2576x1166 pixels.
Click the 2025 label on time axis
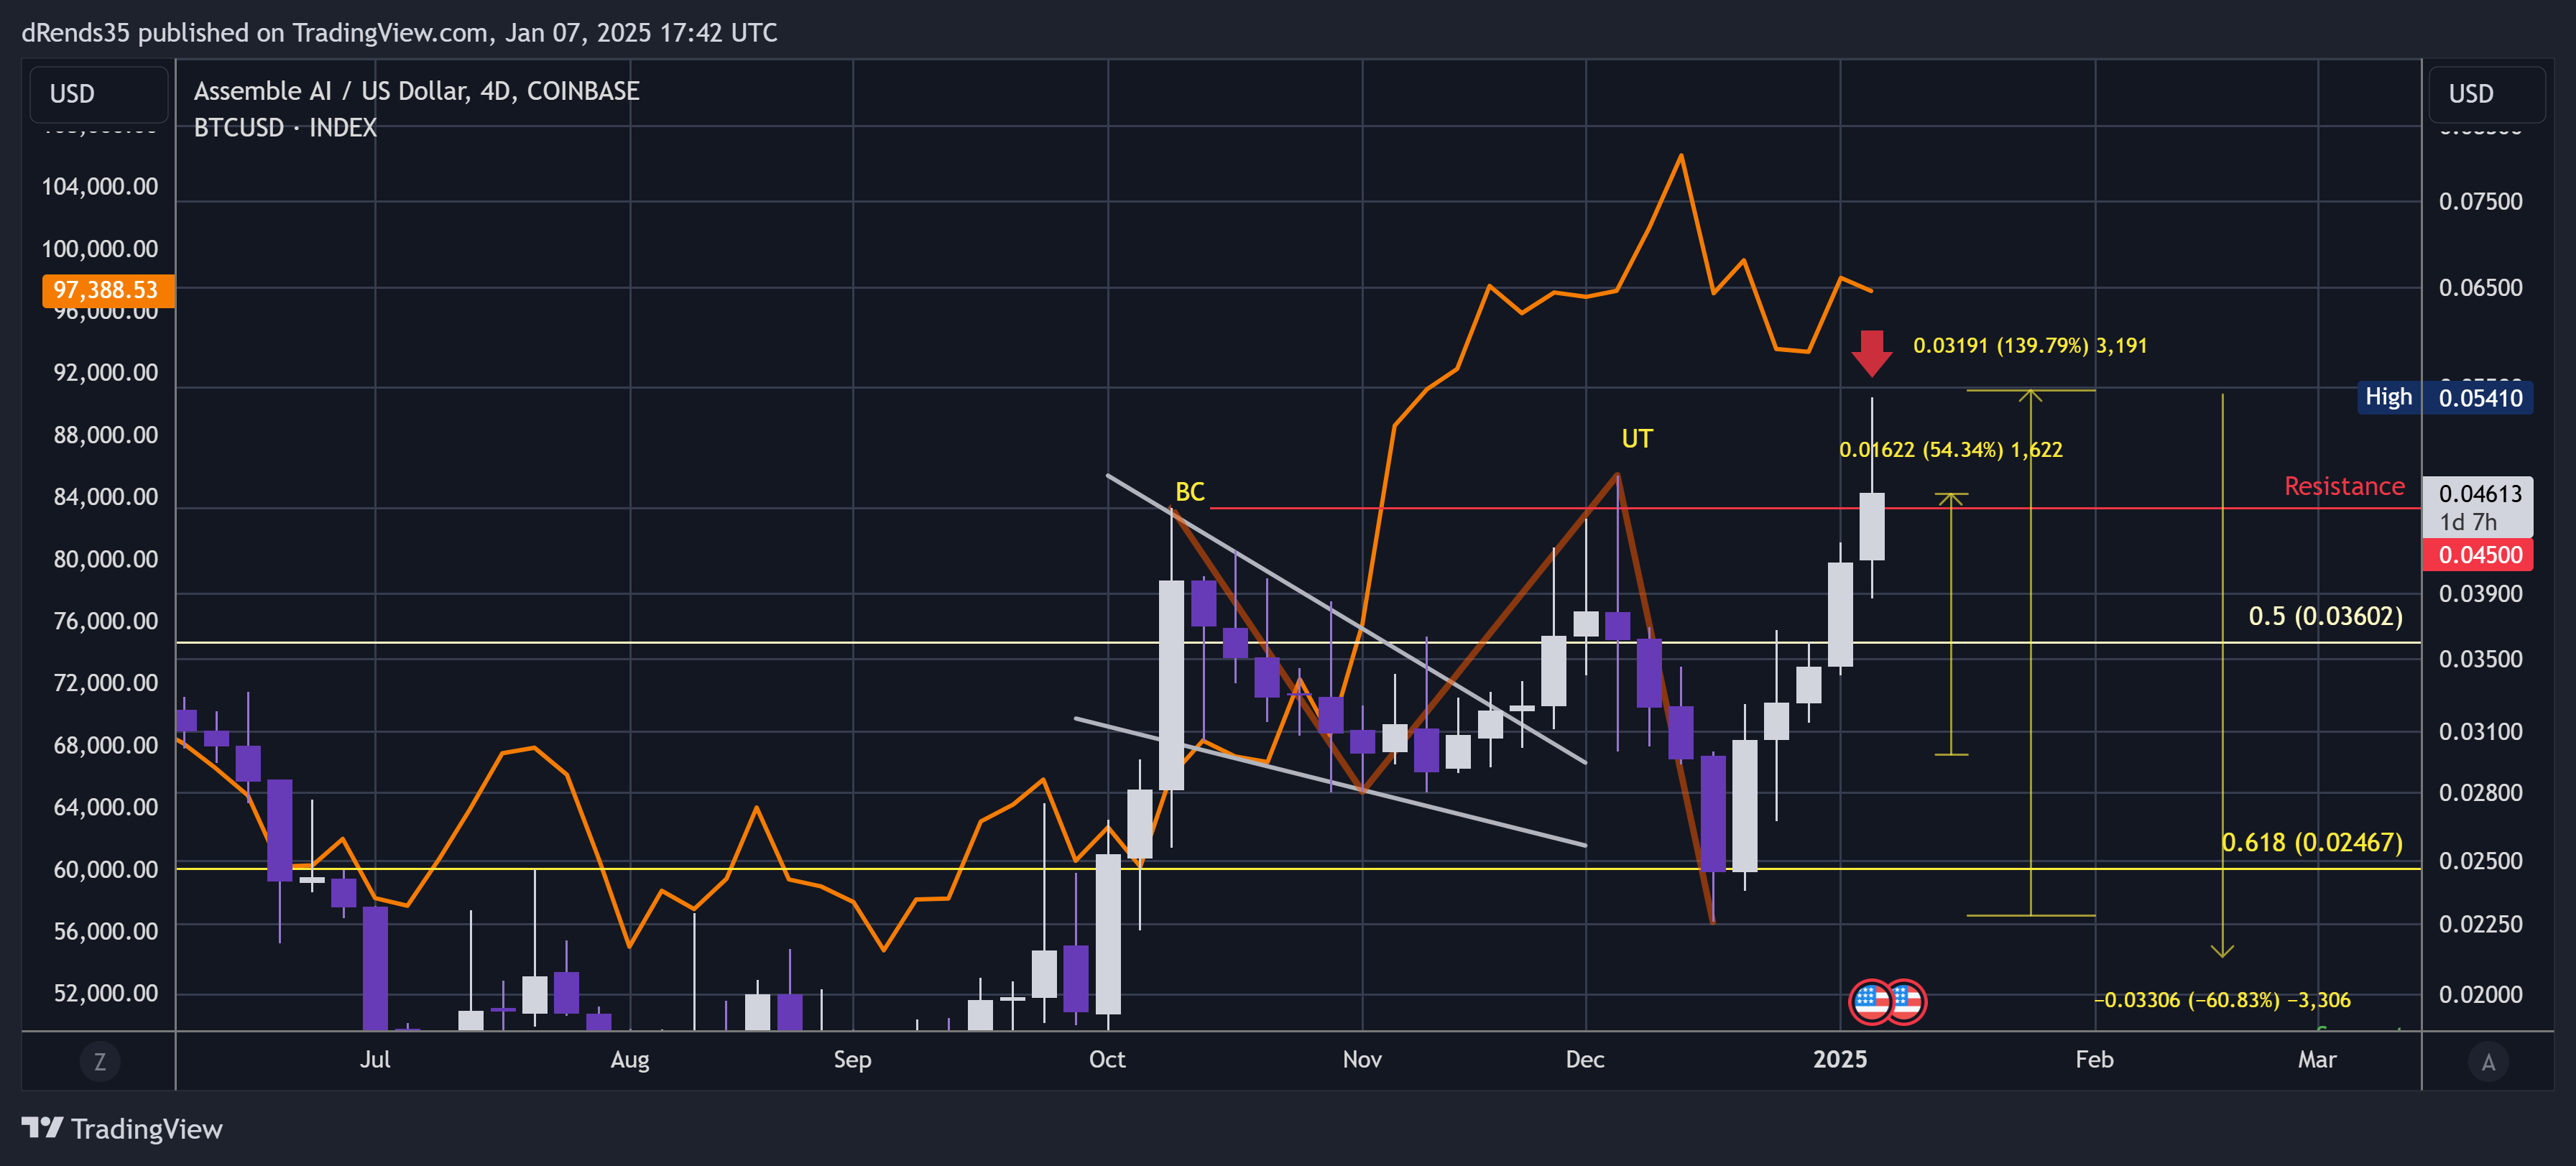tap(1840, 1059)
